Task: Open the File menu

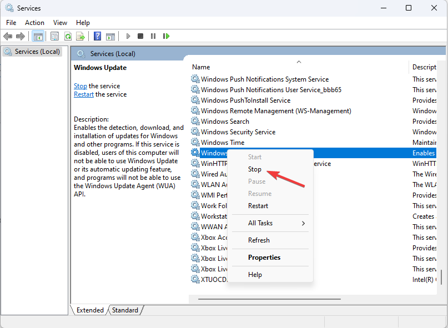Action: pos(11,23)
